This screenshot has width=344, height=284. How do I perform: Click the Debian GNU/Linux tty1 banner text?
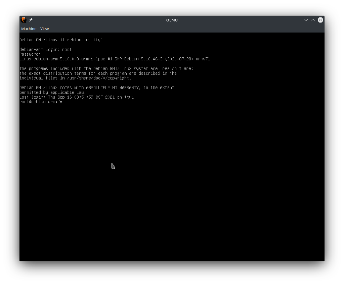point(61,40)
